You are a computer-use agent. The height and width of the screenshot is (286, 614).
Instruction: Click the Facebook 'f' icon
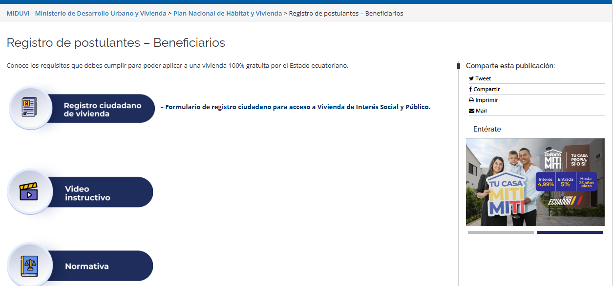click(470, 89)
